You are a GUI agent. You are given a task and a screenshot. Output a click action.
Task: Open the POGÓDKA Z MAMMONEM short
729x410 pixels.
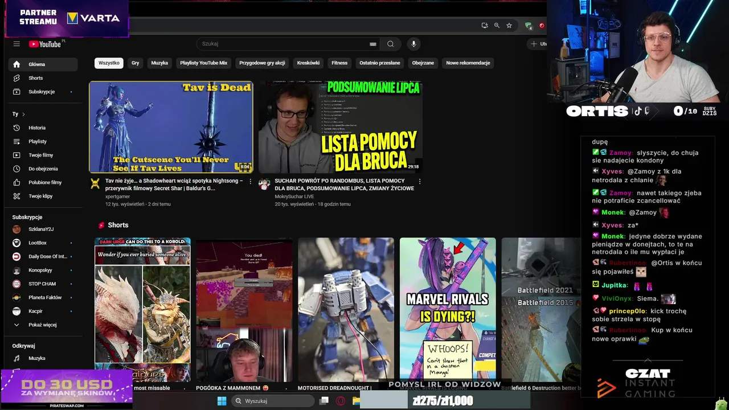click(x=244, y=309)
